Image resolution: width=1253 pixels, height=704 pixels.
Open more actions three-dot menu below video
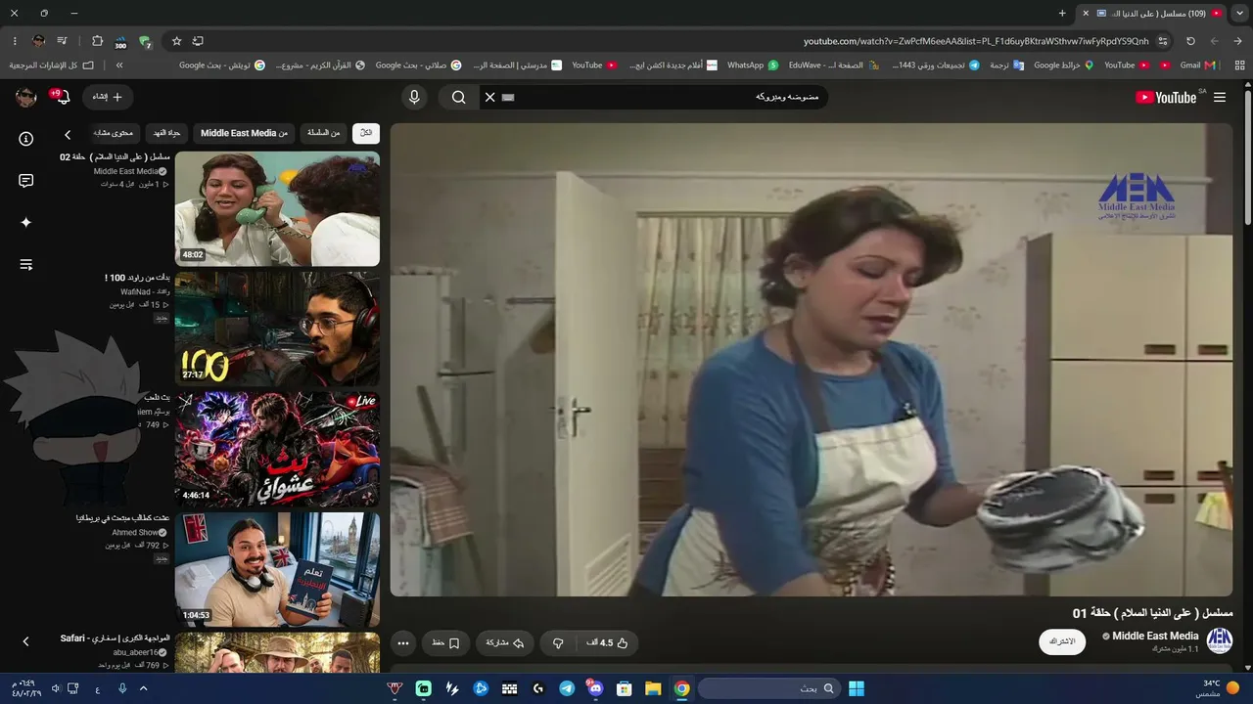pos(402,642)
